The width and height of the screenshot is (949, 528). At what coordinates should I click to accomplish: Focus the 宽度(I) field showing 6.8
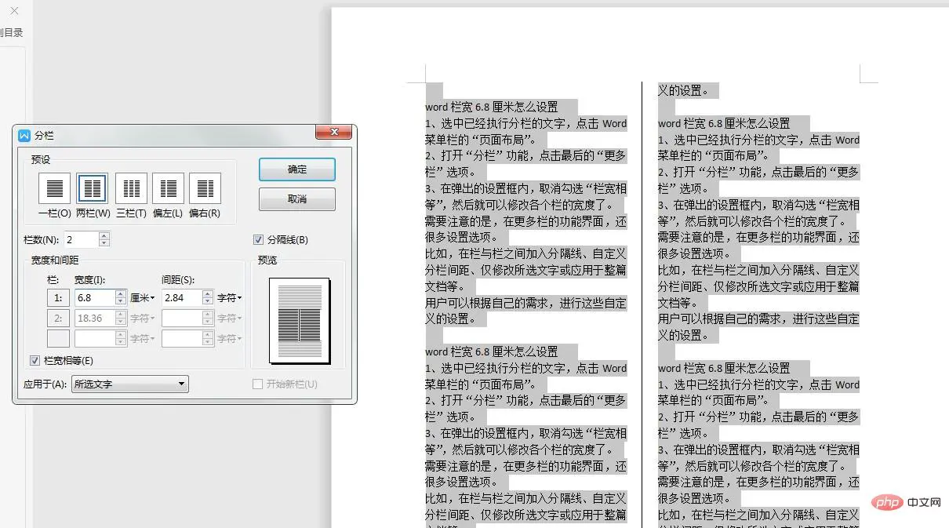pos(95,298)
